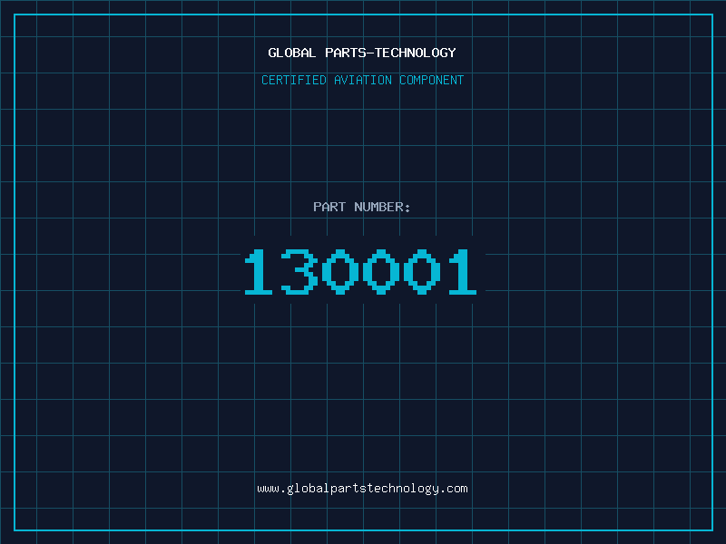Click the GLOBAL PARTS-TECHNOLOGY heading
Screen dimensions: 726x544
362,53
